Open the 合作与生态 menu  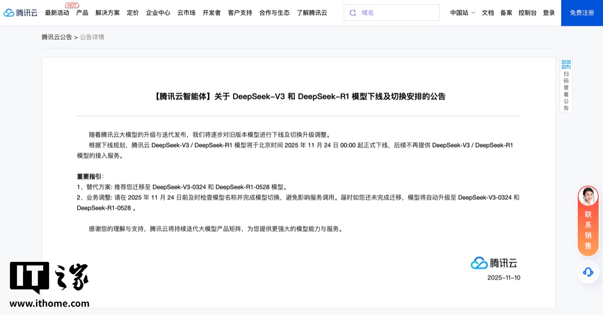click(274, 13)
